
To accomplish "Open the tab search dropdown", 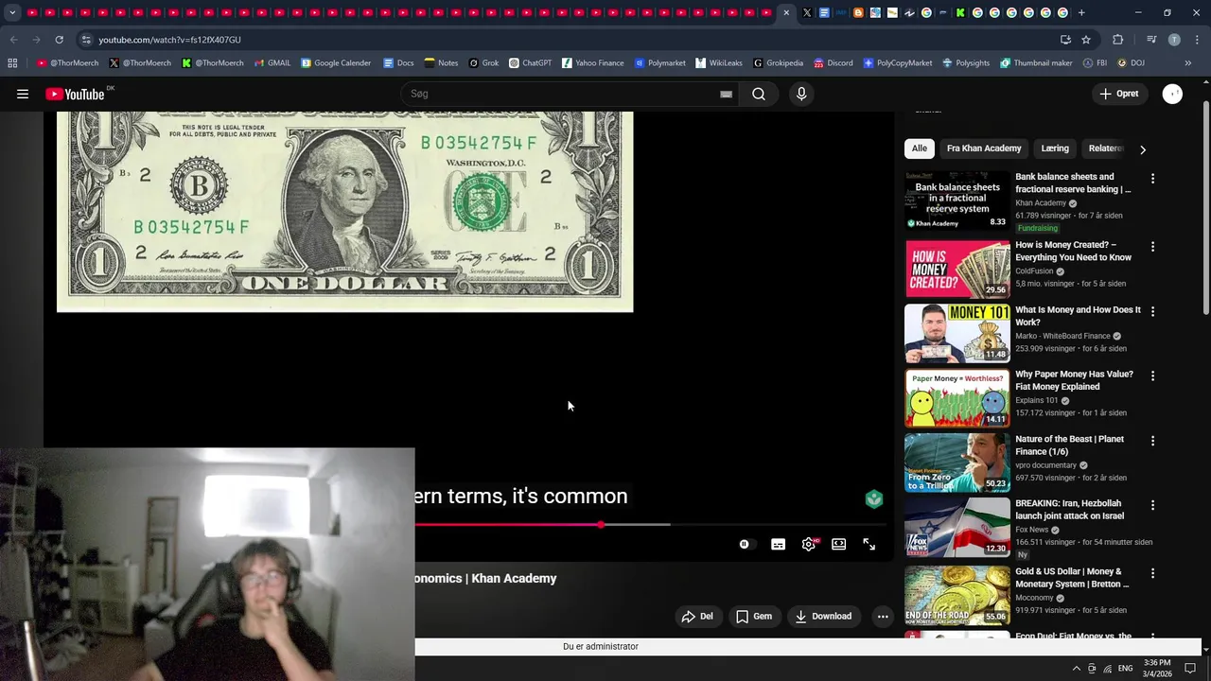I will click(12, 13).
